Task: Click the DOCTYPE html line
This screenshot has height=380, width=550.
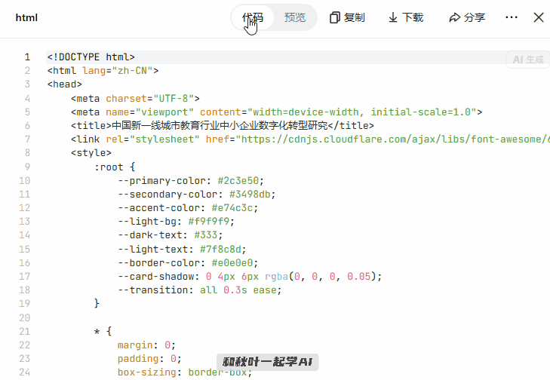Action: (x=91, y=57)
